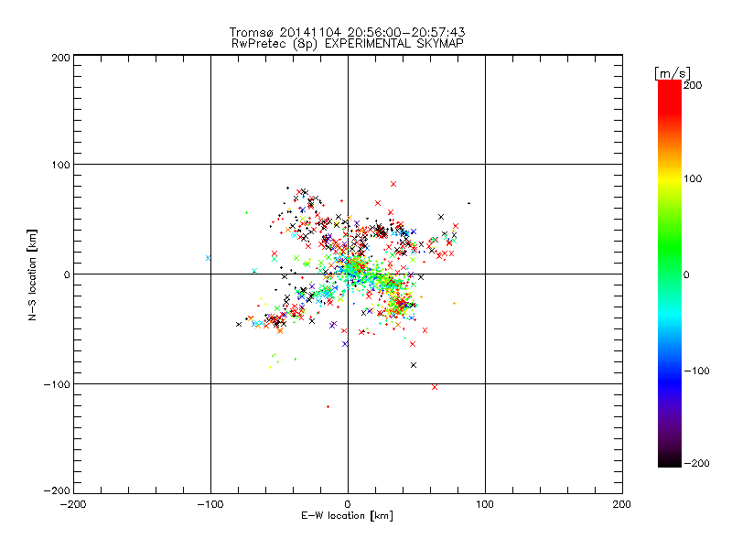The width and height of the screenshot is (732, 549).
Task: Click the black bottom of the colorbar
Action: pyautogui.click(x=670, y=461)
